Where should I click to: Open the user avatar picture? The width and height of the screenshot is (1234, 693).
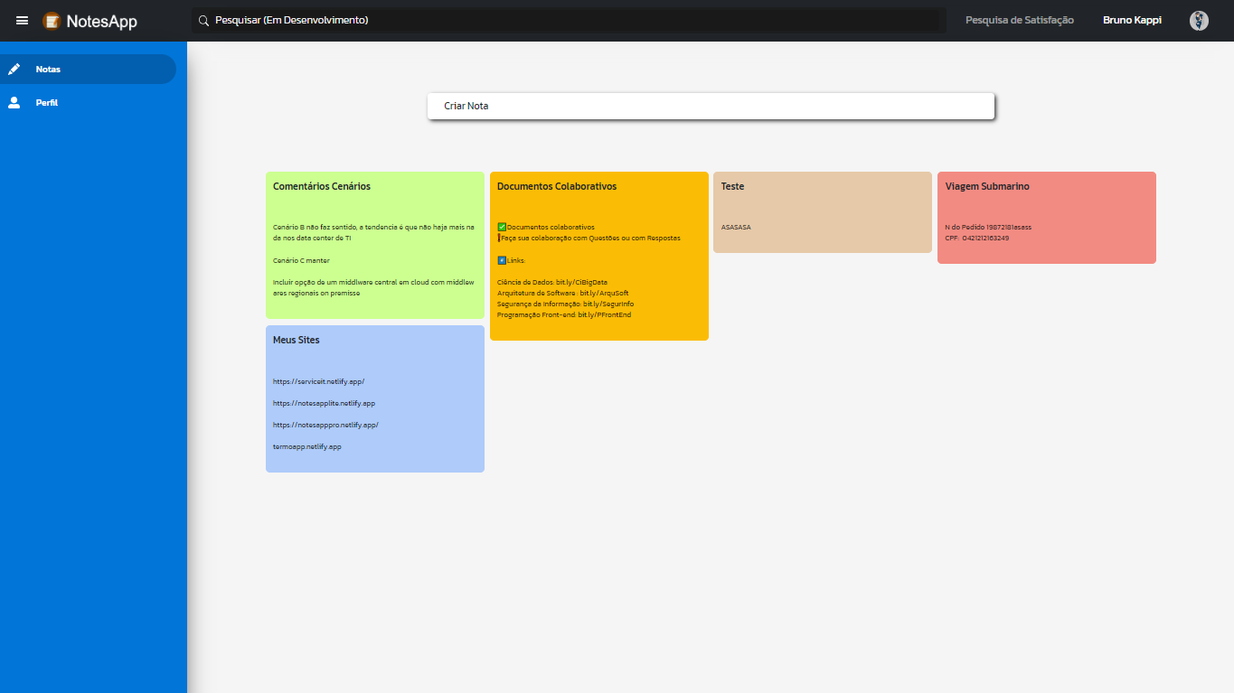1199,20
